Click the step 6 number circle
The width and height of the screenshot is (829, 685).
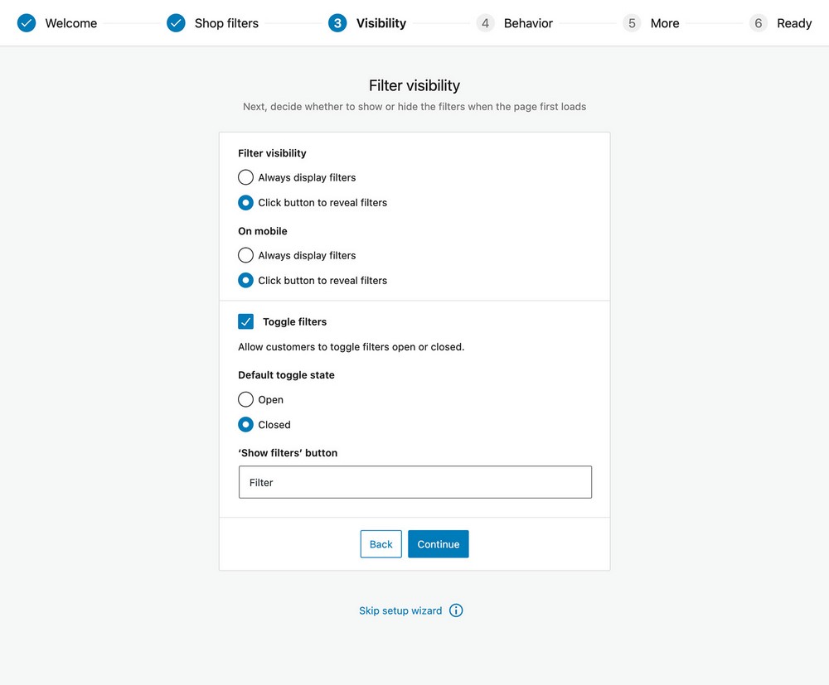tap(759, 23)
